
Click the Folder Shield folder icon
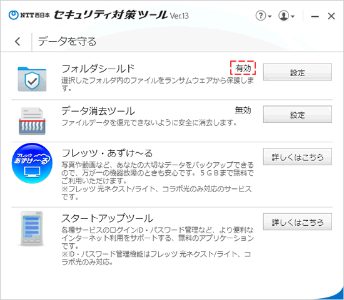point(32,79)
